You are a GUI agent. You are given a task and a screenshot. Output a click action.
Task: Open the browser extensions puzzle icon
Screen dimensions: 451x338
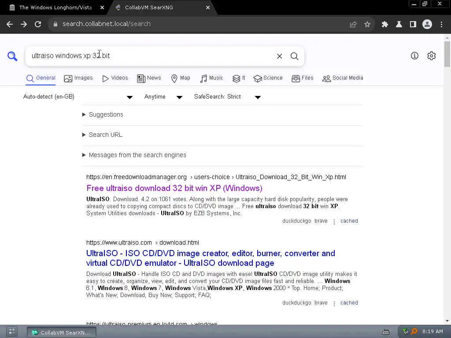(x=384, y=25)
